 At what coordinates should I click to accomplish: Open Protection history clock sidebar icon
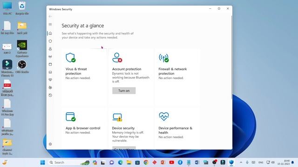[50, 95]
